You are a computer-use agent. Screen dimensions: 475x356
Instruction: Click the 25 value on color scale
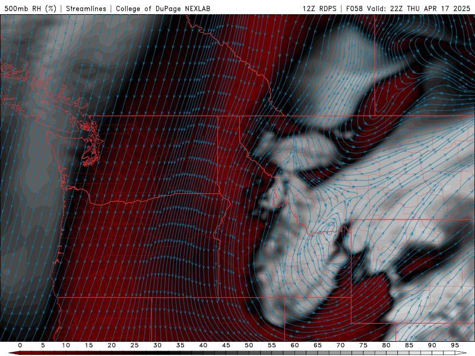coord(135,345)
